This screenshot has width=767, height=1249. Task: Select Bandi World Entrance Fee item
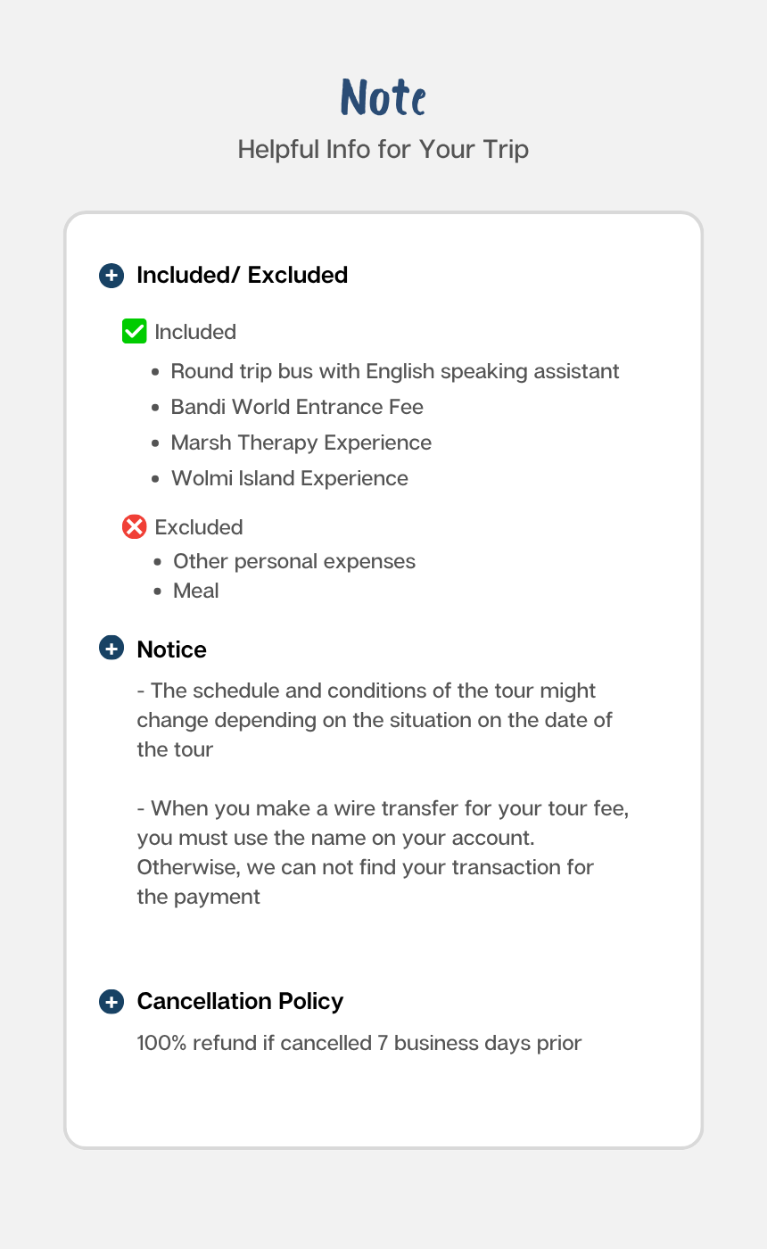(297, 407)
